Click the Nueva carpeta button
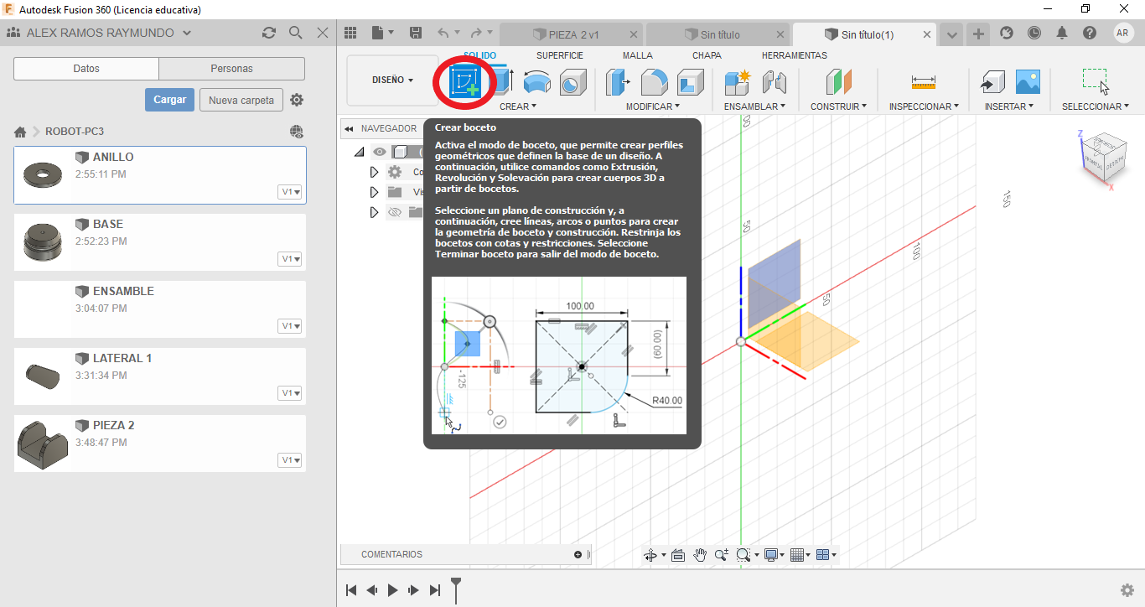 point(241,100)
